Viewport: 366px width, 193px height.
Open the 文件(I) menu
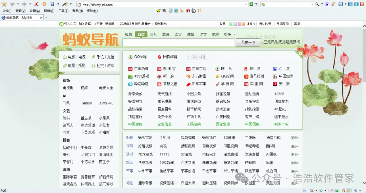pyautogui.click(x=7, y=11)
